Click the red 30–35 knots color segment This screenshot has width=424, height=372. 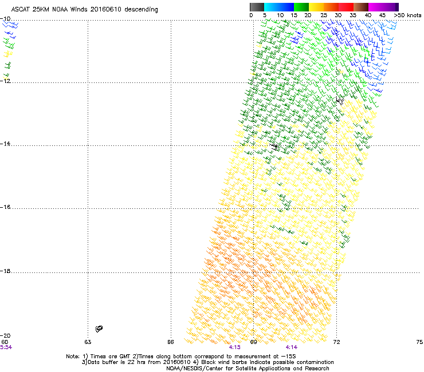(x=346, y=7)
